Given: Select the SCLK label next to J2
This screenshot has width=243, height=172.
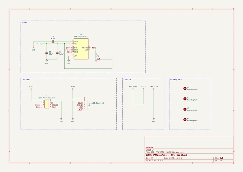Looking at the screenshot, I should pyautogui.click(x=80, y=103).
